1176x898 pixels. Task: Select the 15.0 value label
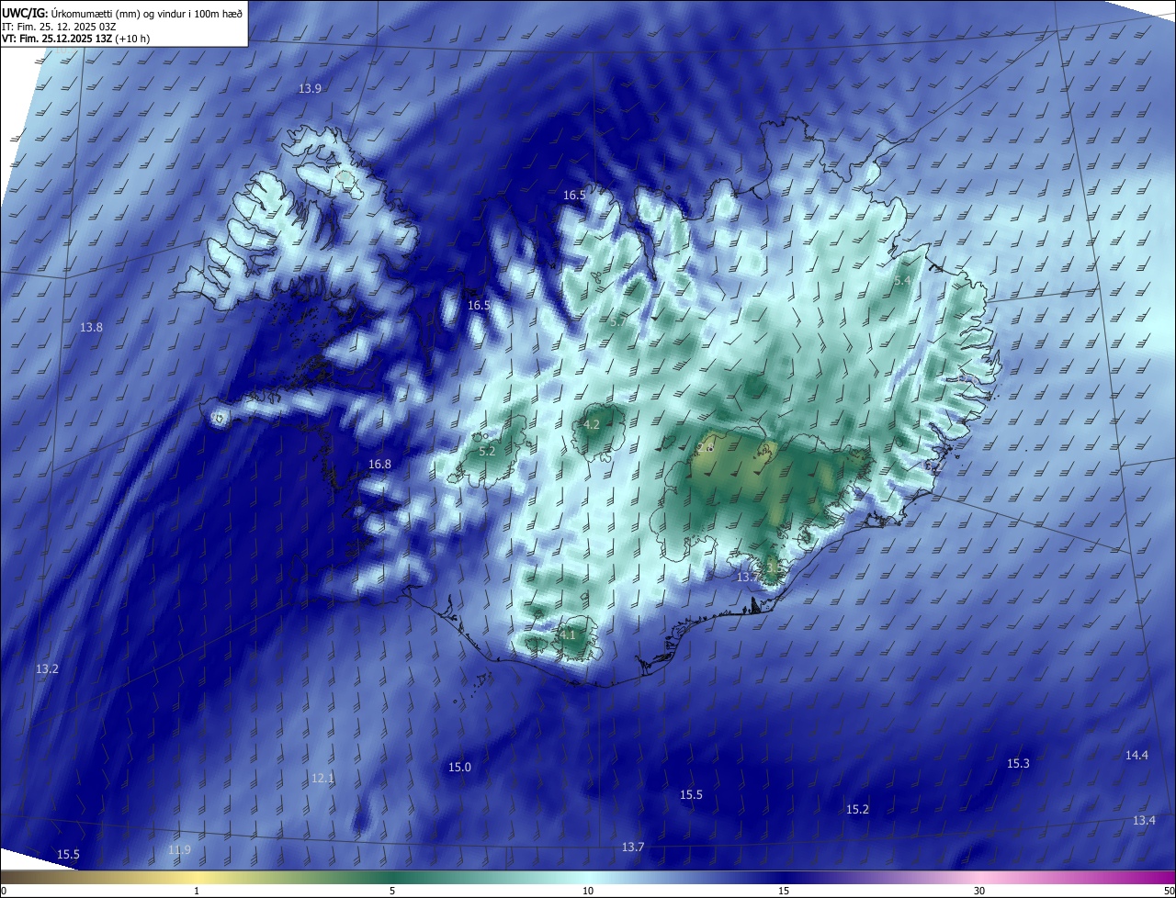pos(459,768)
